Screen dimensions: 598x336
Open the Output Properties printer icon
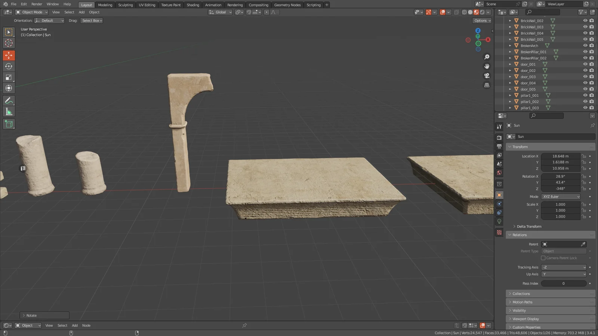point(499,146)
